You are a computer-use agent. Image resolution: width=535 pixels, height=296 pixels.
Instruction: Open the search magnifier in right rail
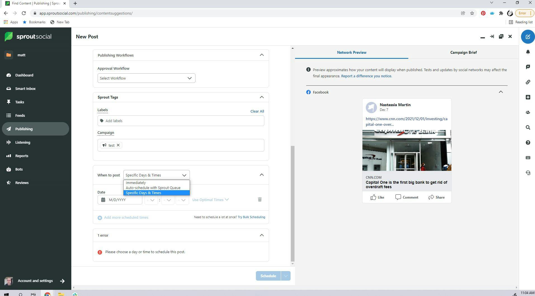point(528,127)
